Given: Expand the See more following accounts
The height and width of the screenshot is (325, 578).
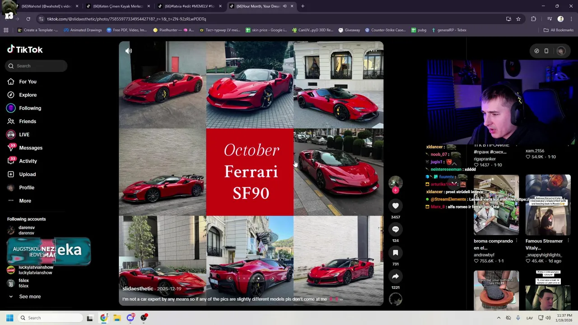Looking at the screenshot, I should click(x=30, y=297).
